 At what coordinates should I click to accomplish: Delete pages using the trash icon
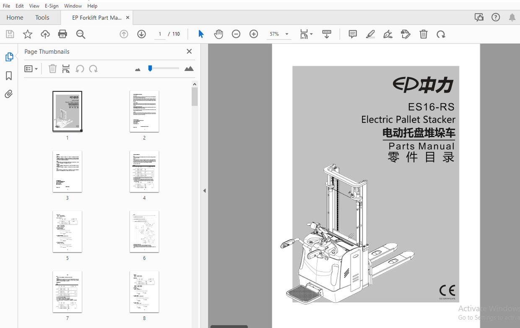point(424,34)
